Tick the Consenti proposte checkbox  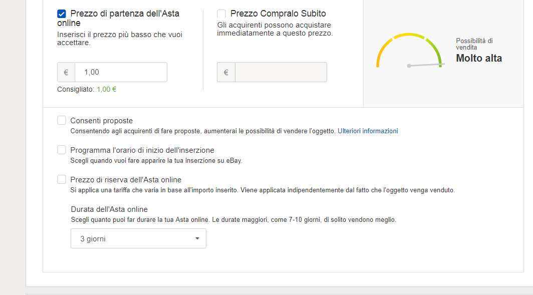point(62,120)
